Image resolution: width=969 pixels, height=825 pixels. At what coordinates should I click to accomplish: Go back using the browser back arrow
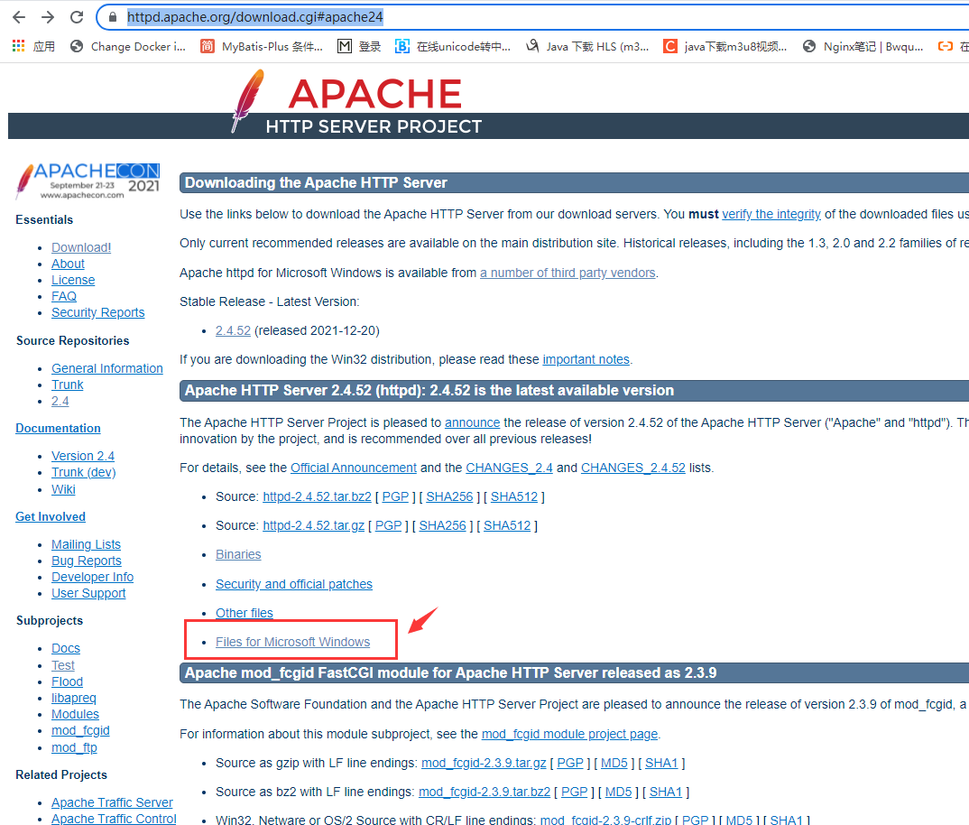(x=19, y=17)
